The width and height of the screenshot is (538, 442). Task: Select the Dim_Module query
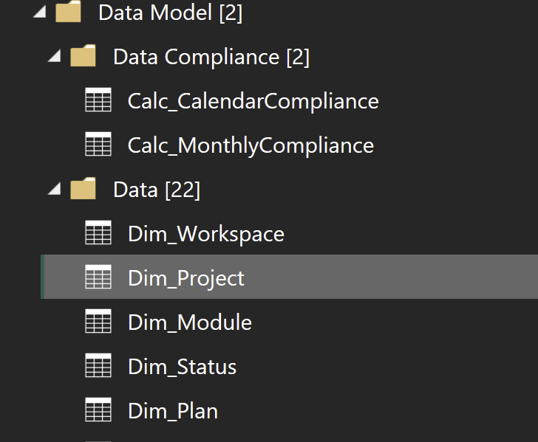[x=189, y=322]
